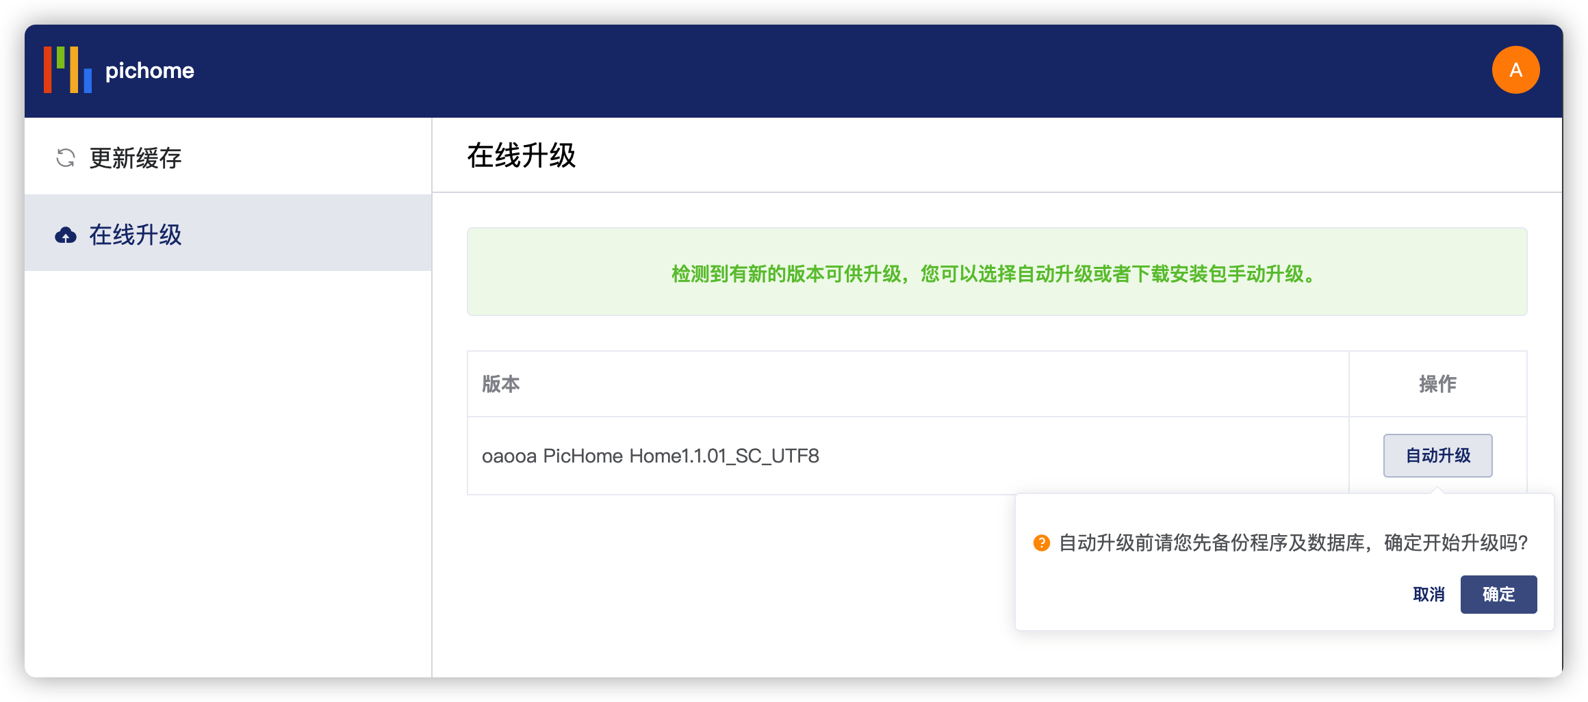This screenshot has height=702, width=1588.
Task: Click the refresh cache entry's circular arrows symbol
Action: click(65, 158)
